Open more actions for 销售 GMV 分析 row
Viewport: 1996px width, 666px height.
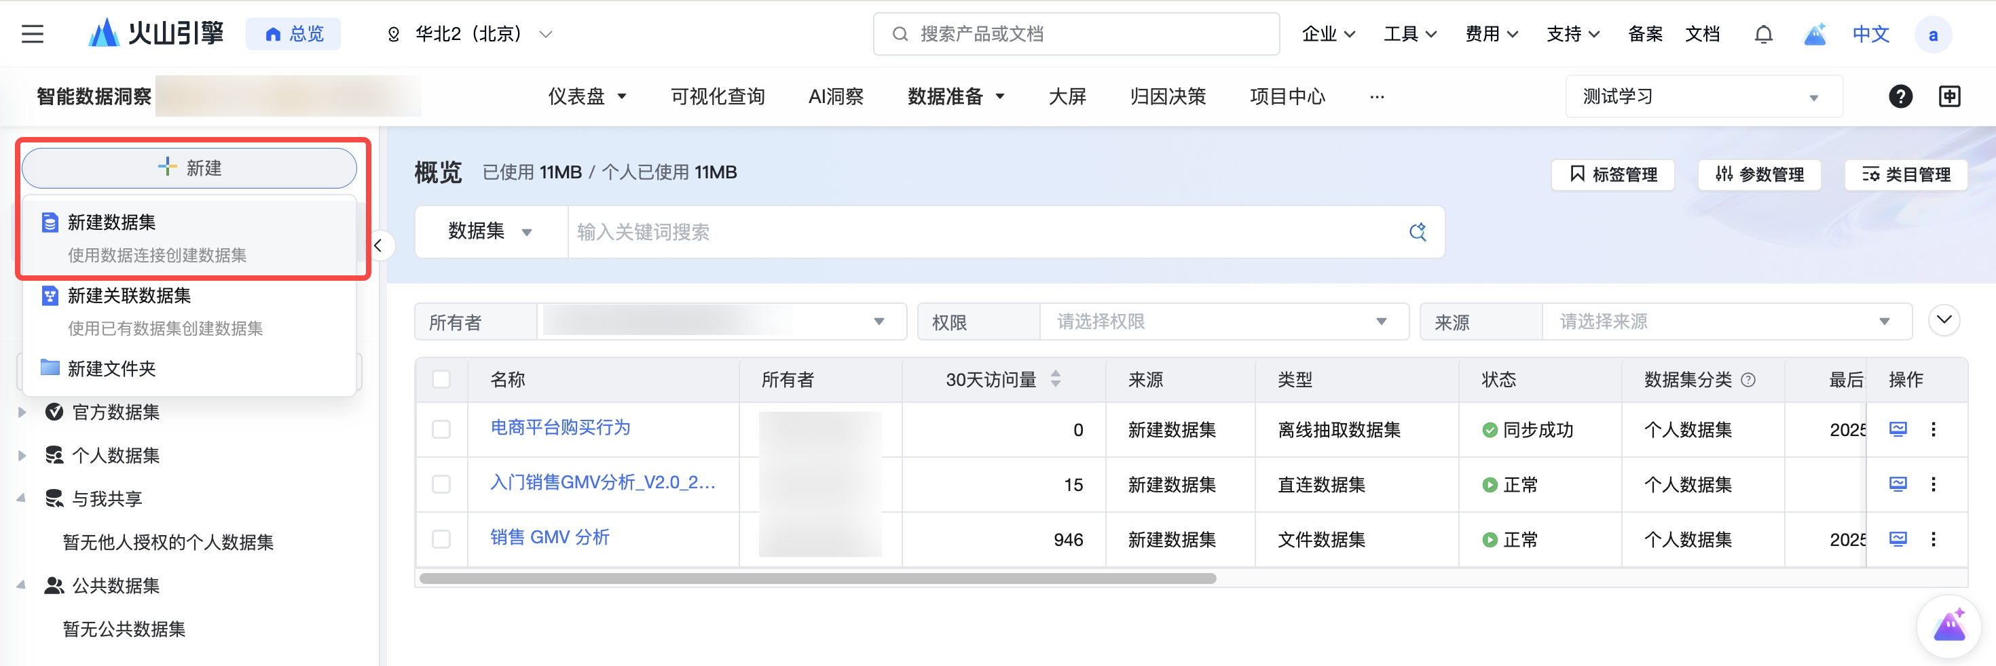(x=1934, y=539)
